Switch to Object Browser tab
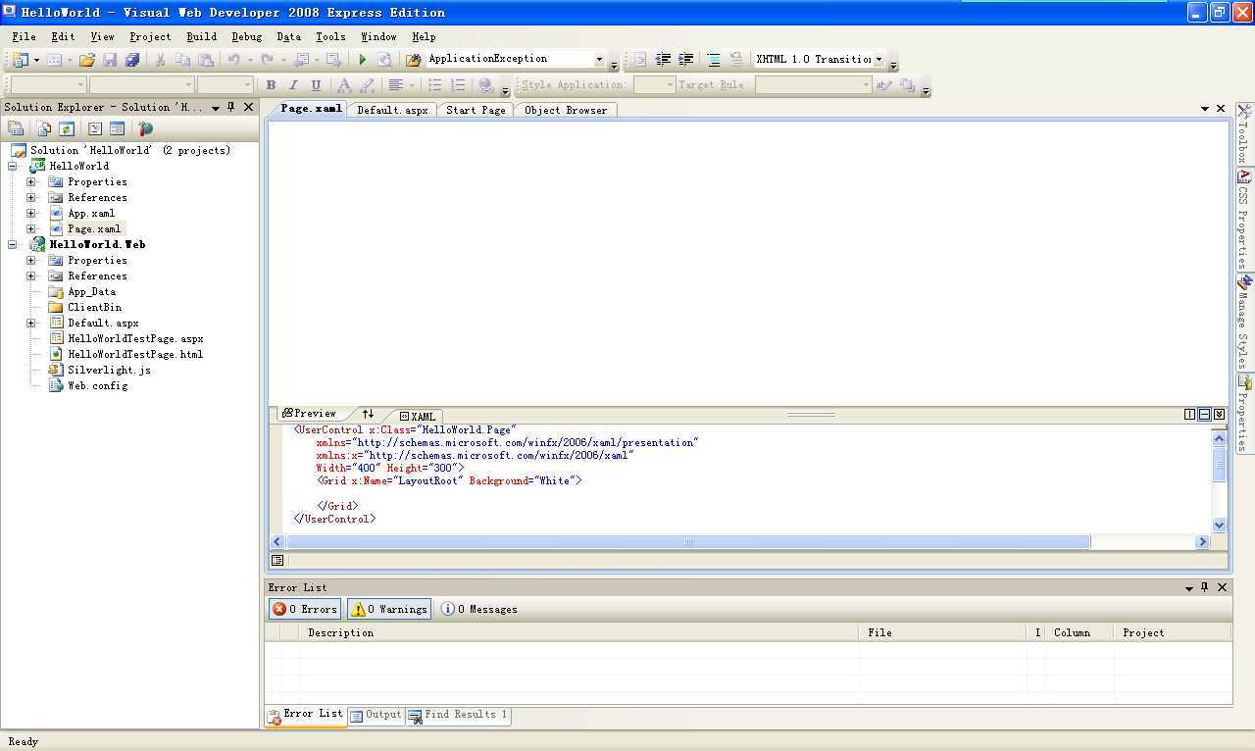Viewport: 1255px width, 751px height. (566, 110)
